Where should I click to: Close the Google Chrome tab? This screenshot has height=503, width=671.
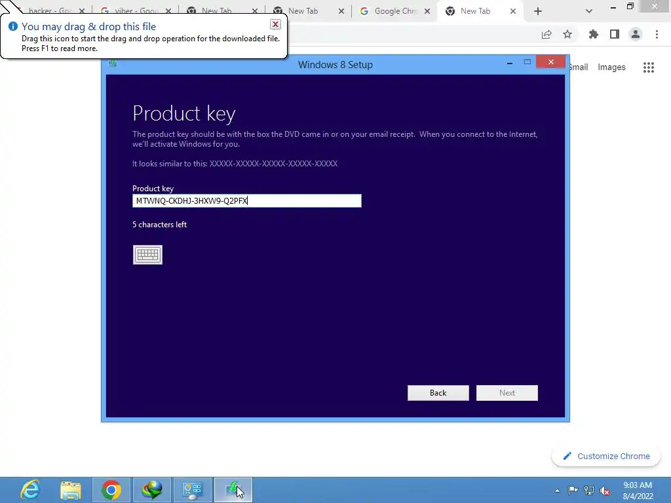pos(427,11)
